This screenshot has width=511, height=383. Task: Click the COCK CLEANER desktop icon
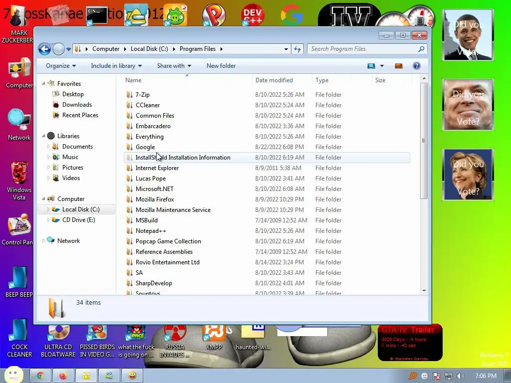[19, 338]
